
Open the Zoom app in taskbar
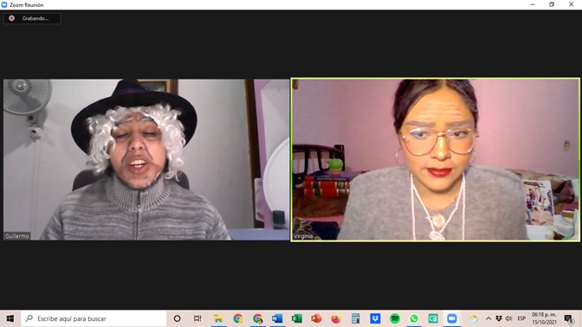tap(452, 318)
